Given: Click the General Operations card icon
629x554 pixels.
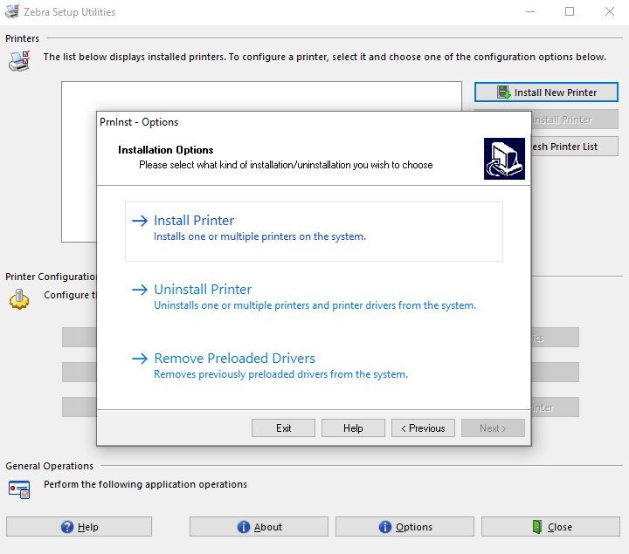Looking at the screenshot, I should tap(19, 489).
